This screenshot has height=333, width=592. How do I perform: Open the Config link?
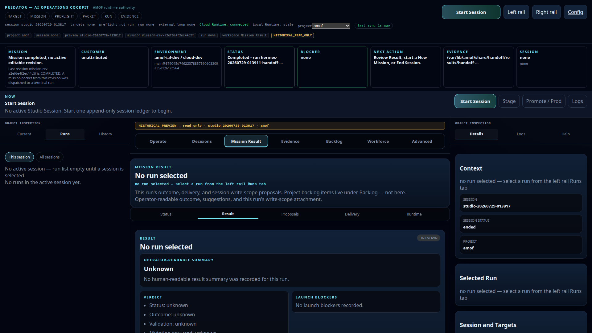pyautogui.click(x=575, y=12)
